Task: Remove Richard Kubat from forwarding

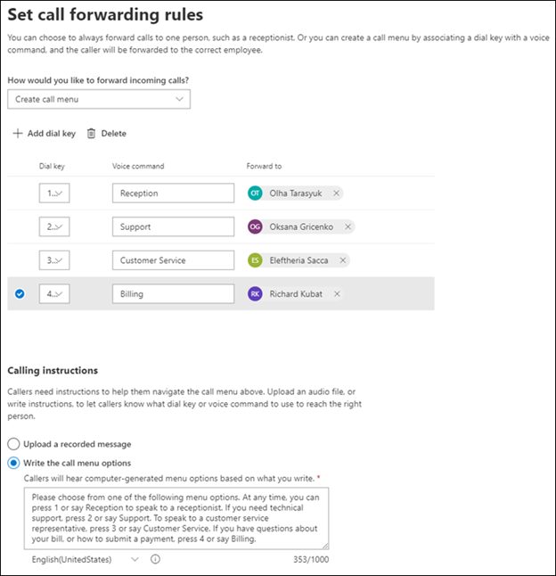Action: [337, 294]
